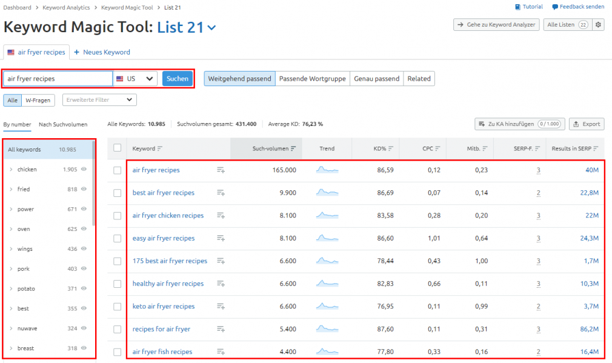Add 'best air fryer recipes' to analyzer icon

tap(221, 193)
